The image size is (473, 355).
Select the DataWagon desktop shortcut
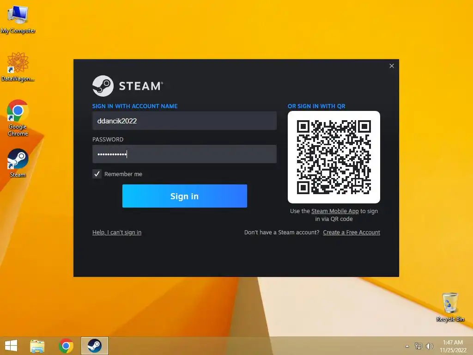[x=18, y=67]
